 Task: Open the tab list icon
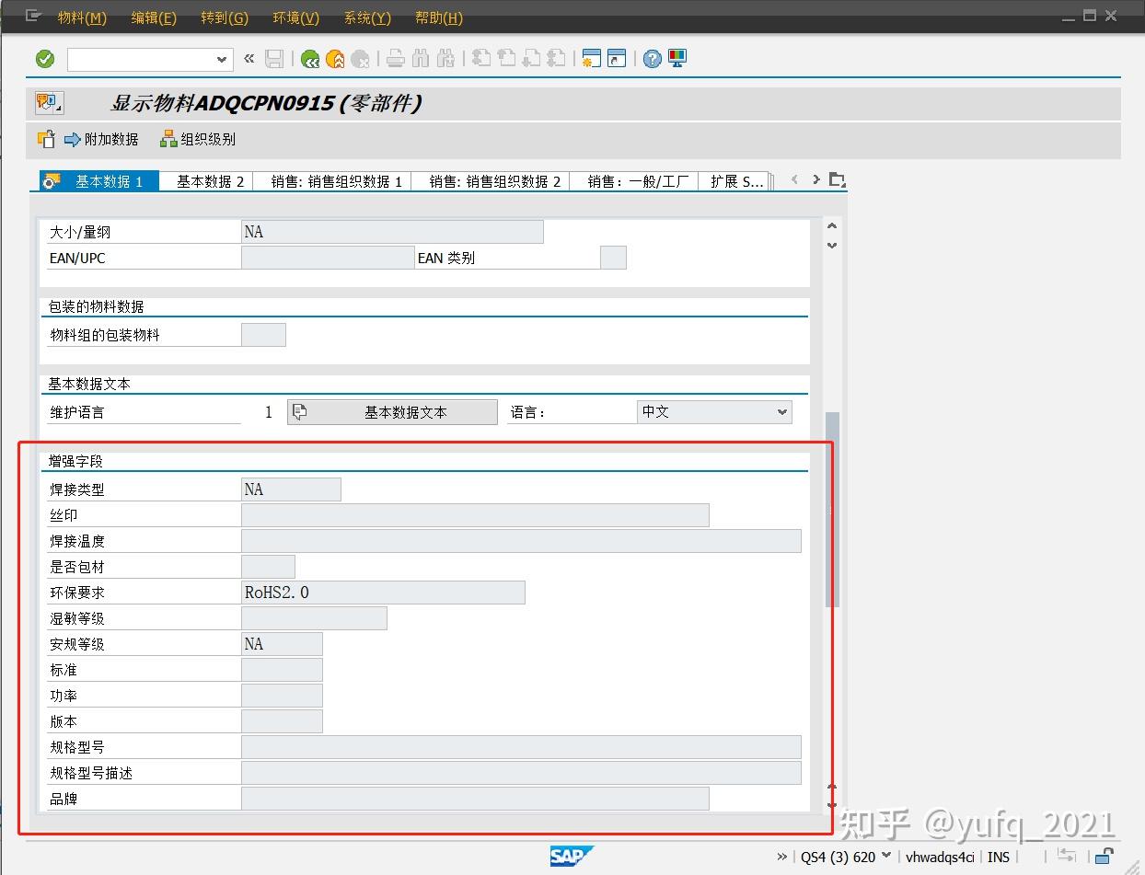836,179
